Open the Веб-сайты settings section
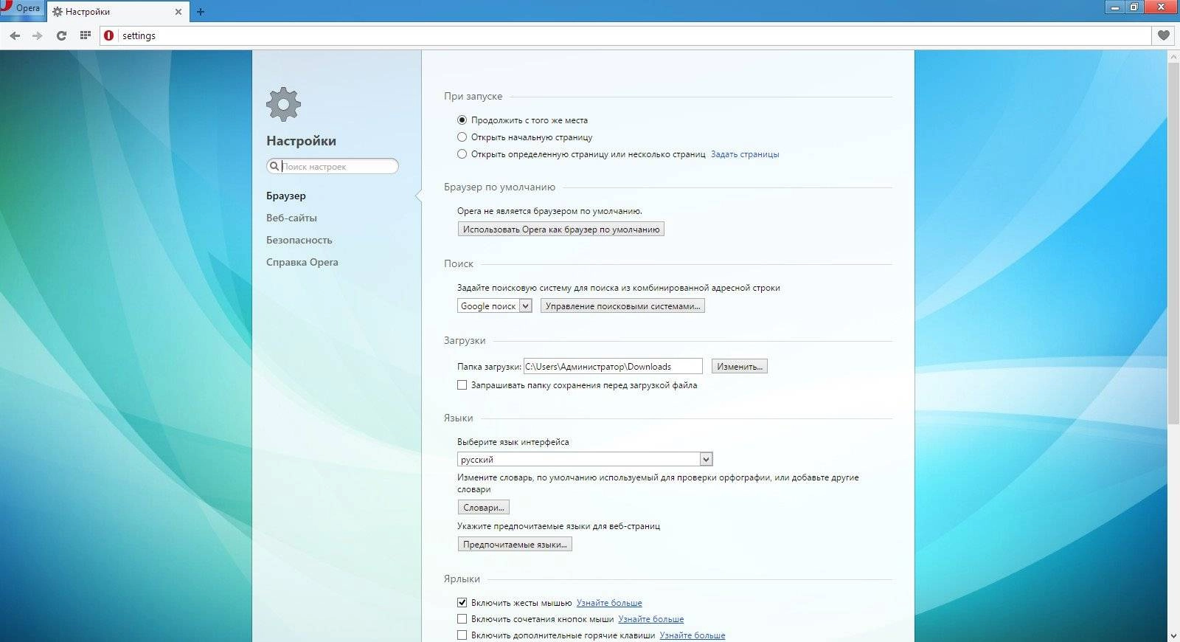 (291, 218)
